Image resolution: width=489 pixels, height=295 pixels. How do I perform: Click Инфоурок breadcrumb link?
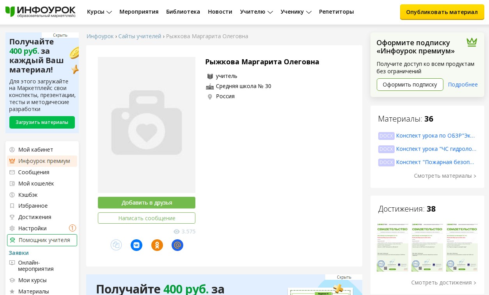tap(100, 36)
